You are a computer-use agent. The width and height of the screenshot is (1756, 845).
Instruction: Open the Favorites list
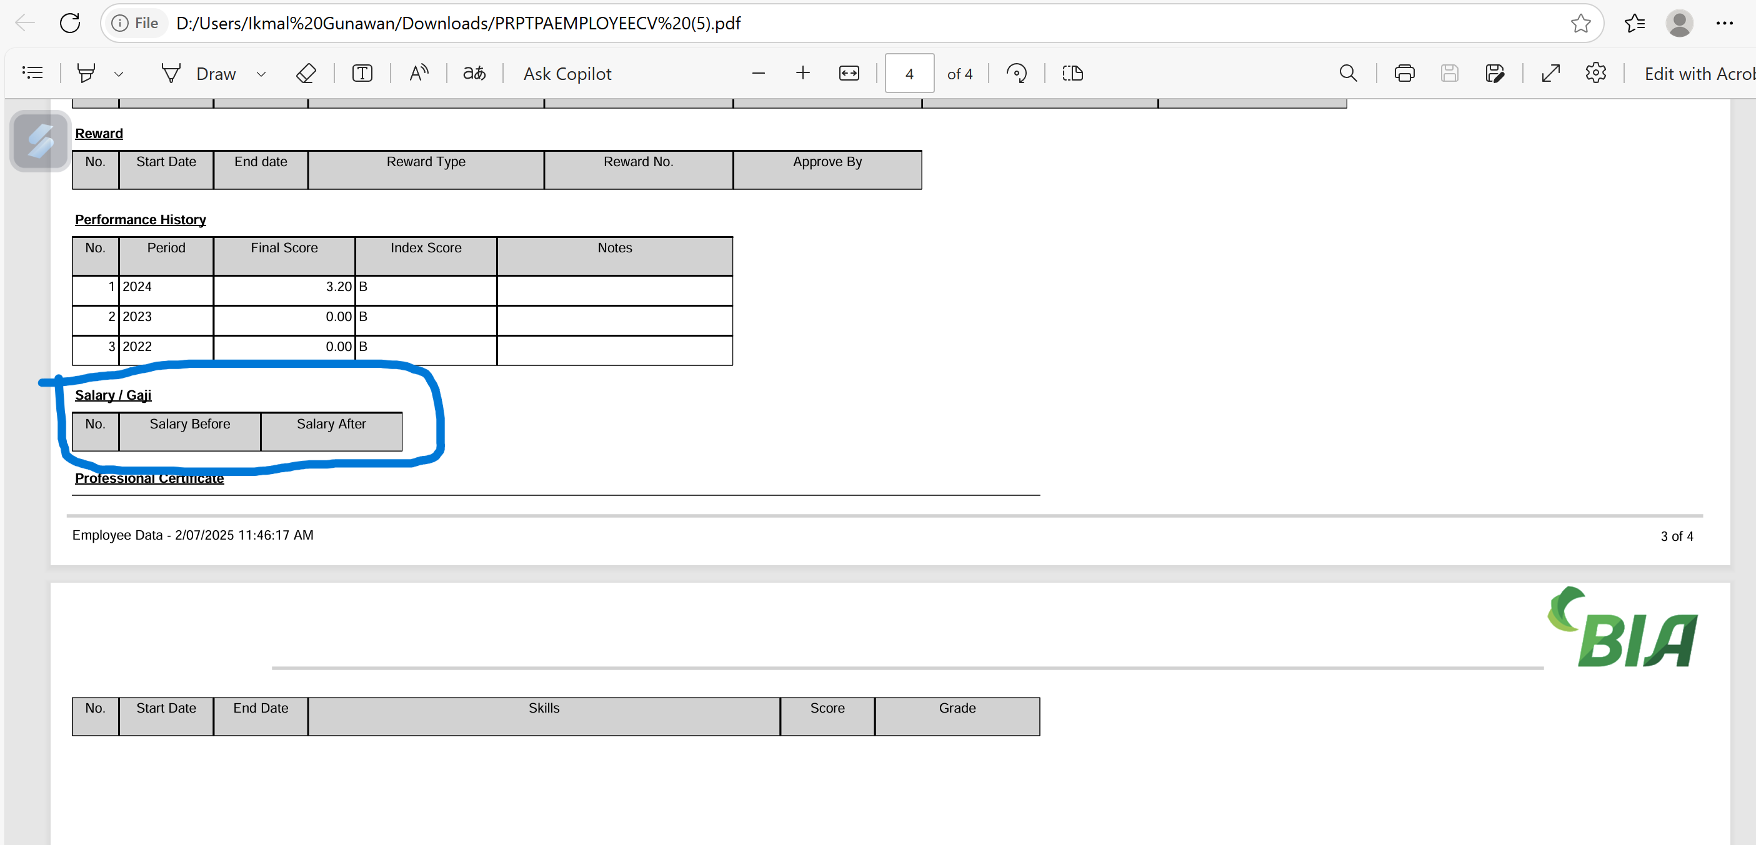[x=1635, y=23]
